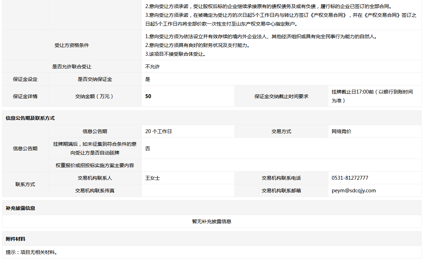Click the 补充披露信息 section header
Screen dimensions: 423x261
pos(20,208)
